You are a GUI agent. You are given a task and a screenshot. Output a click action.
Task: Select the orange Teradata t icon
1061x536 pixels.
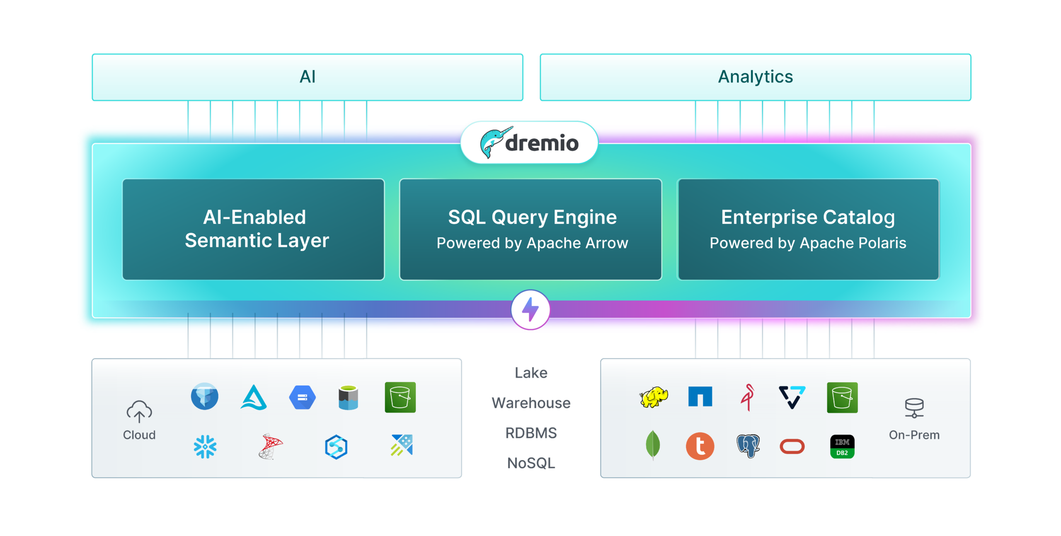pyautogui.click(x=700, y=446)
